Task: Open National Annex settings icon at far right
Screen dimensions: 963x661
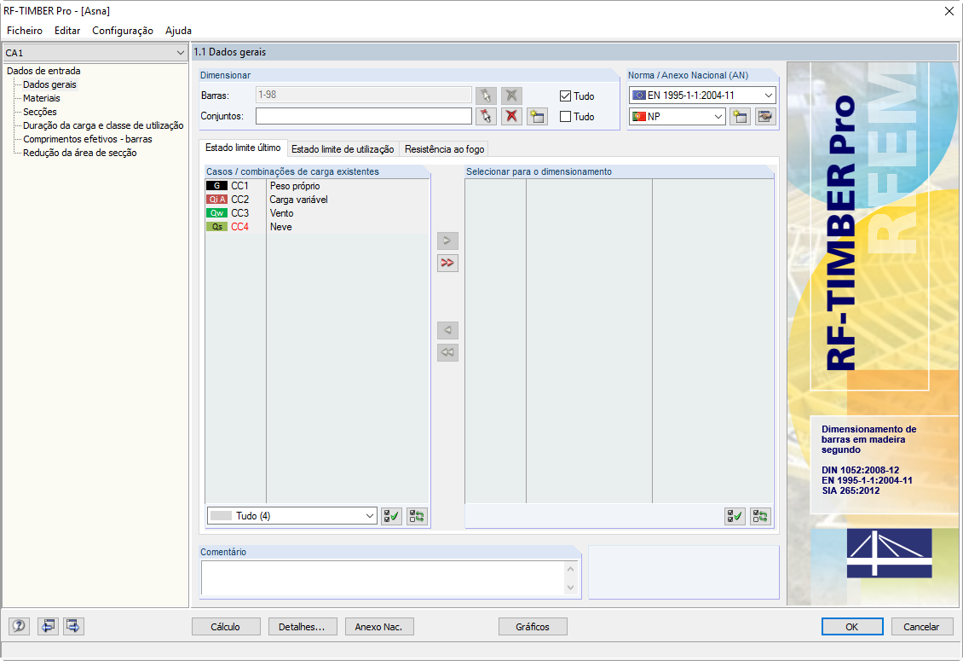Action: point(765,116)
